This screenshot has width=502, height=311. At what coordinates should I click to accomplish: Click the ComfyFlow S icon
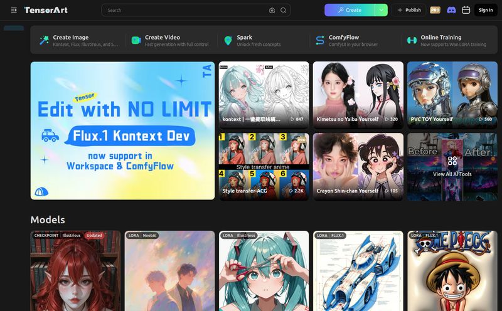click(x=320, y=40)
